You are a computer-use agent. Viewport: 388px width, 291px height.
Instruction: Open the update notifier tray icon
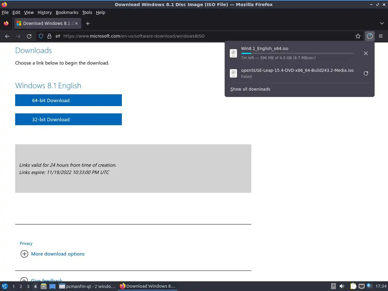(369, 286)
